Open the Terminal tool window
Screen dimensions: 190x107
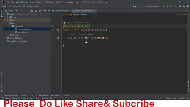pyautogui.click(x=56, y=96)
